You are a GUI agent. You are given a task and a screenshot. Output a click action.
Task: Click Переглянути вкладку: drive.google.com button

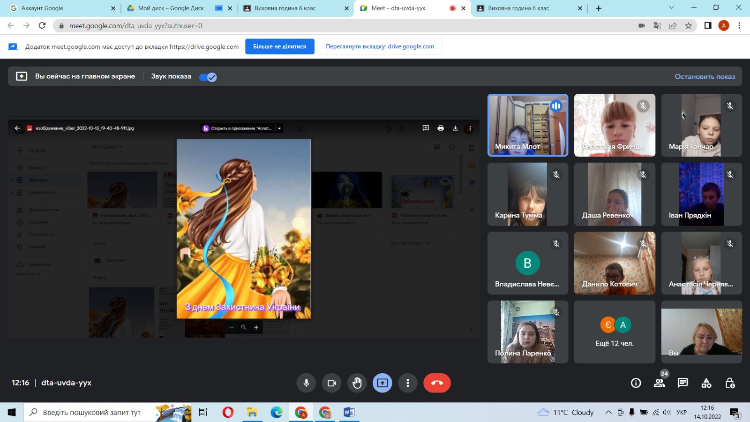pyautogui.click(x=380, y=46)
